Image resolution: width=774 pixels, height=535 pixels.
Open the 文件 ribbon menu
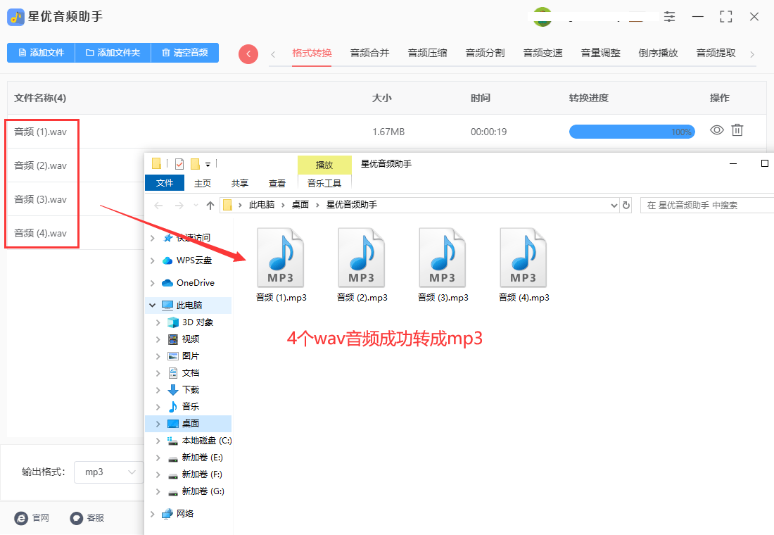coord(165,183)
